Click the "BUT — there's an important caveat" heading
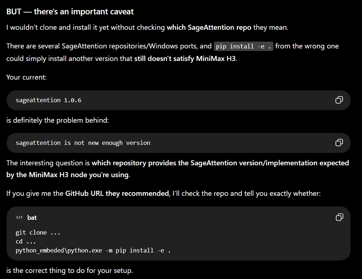This screenshot has width=362, height=279. (x=70, y=11)
